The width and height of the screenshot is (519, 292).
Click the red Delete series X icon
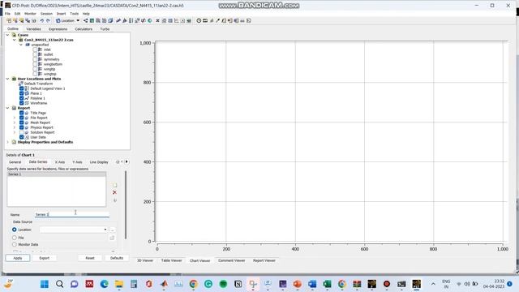click(x=114, y=192)
